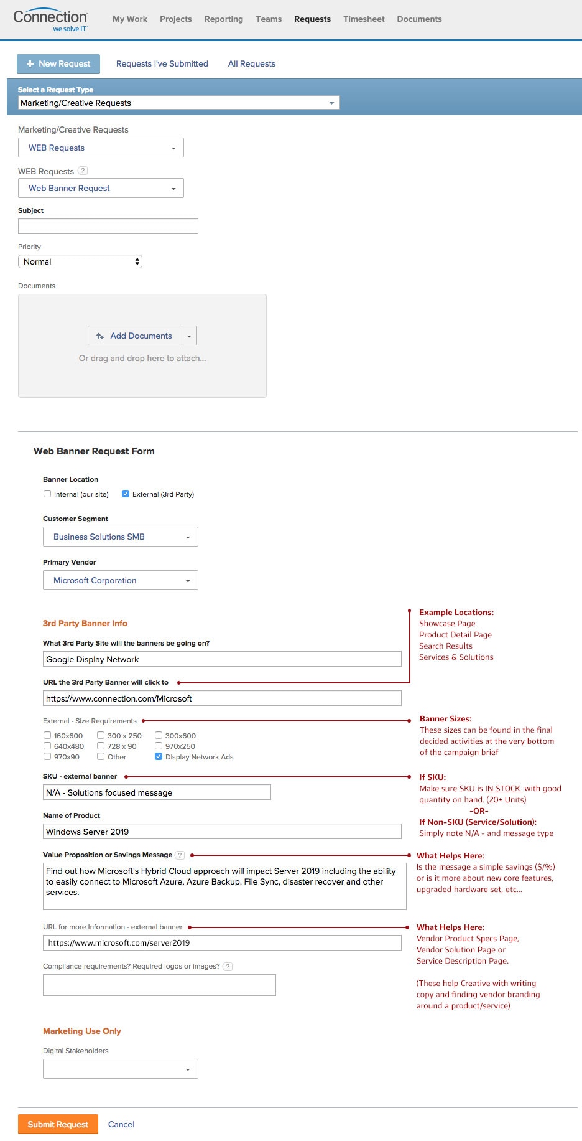Open the Digital Stakeholders dropdown

click(x=121, y=1069)
